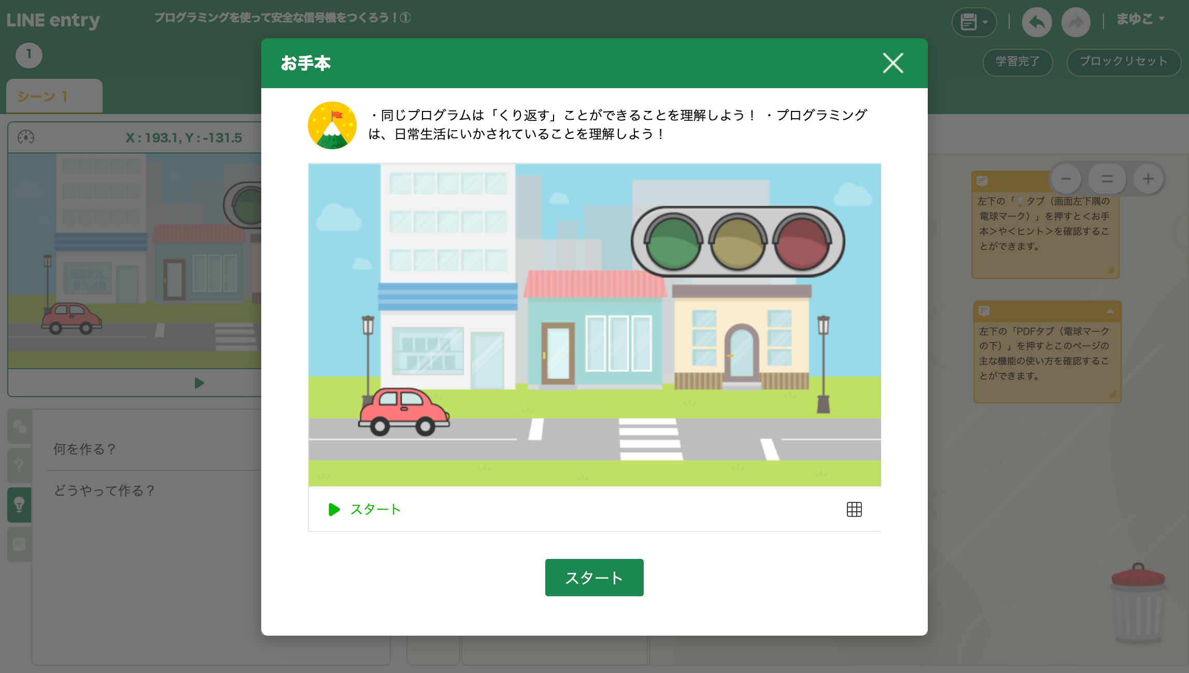The height and width of the screenshot is (673, 1189).
Task: Click the traffic light in preview scene
Action: coord(738,242)
